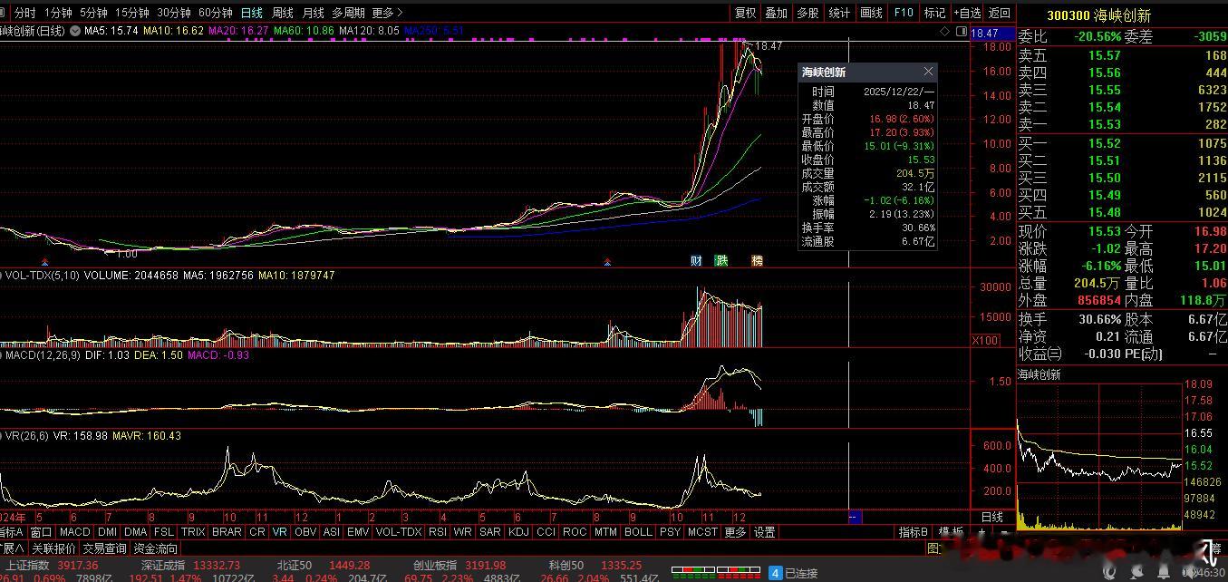Image resolution: width=1228 pixels, height=582 pixels.
Task: Click the blue connection status badge
Action: coord(775,573)
